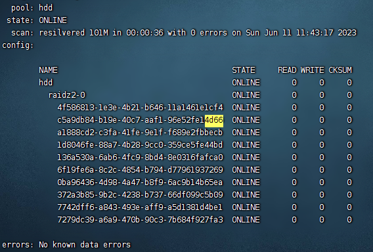Click the READ count for disk c5a9db84
This screenshot has height=252, width=373.
(294, 120)
